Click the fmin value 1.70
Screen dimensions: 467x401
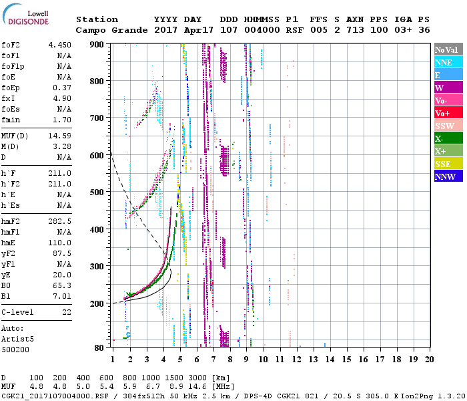pyautogui.click(x=62, y=120)
